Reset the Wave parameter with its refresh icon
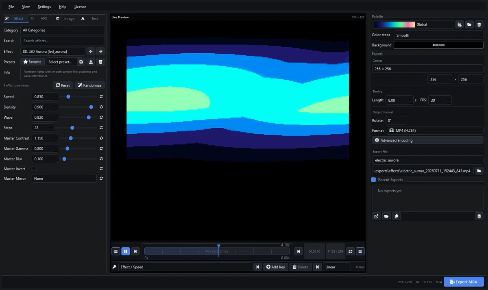The height and width of the screenshot is (290, 488). (101, 118)
